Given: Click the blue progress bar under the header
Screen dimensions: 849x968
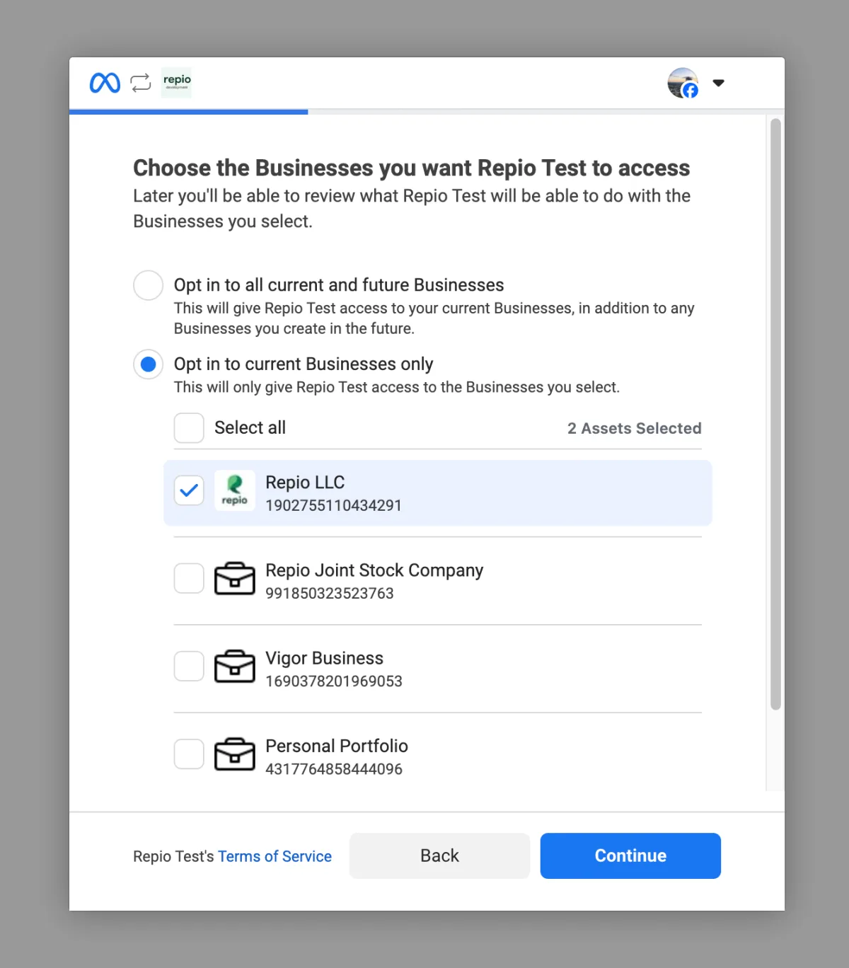Looking at the screenshot, I should [x=188, y=112].
